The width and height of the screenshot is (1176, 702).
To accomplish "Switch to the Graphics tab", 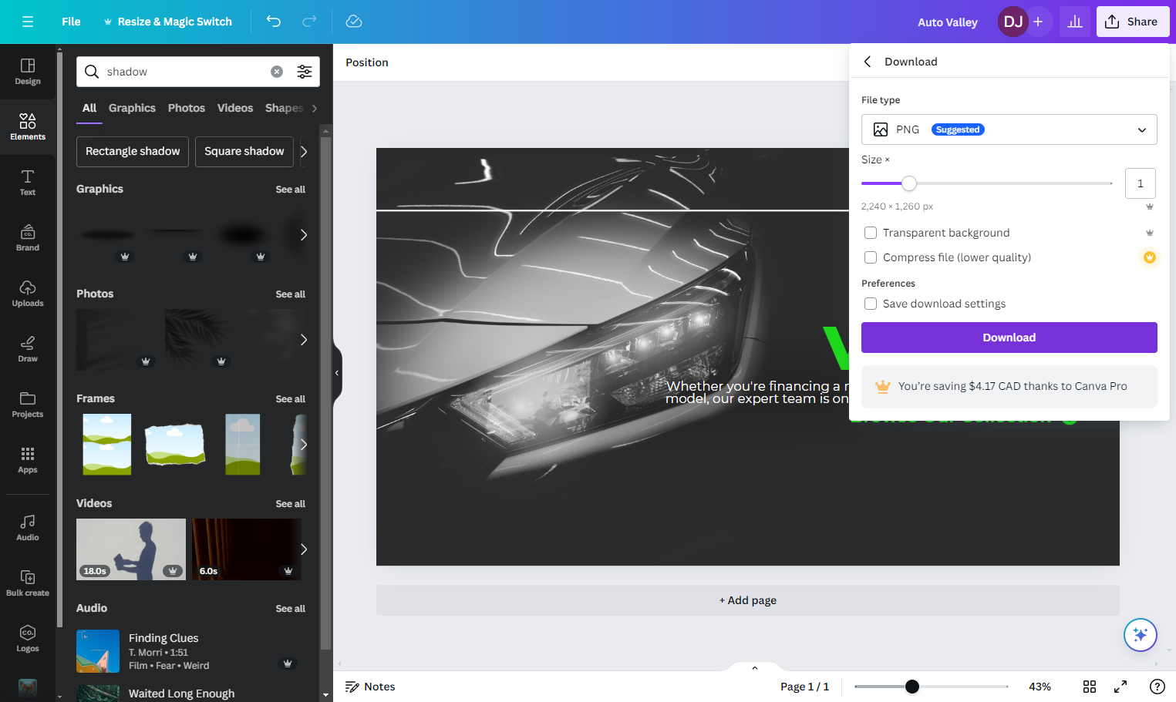I will pos(132,108).
